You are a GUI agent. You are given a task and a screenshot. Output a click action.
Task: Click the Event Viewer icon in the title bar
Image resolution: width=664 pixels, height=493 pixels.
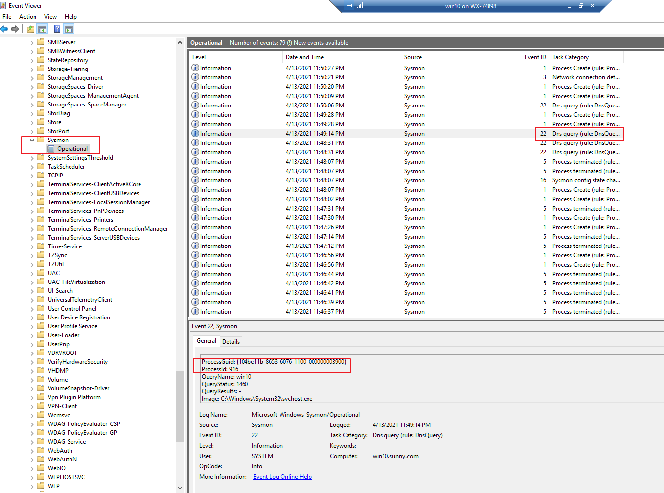[4, 5]
